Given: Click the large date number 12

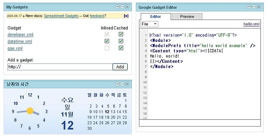Looking at the screenshot, I should click(x=67, y=125).
